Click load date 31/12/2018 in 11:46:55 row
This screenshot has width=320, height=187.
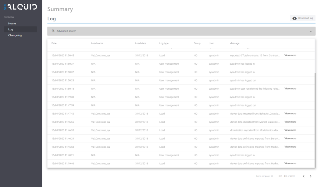(142, 122)
